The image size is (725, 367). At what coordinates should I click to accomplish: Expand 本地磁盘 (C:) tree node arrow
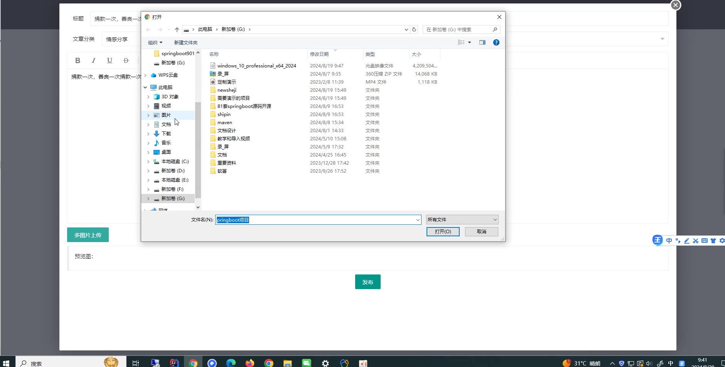148,162
